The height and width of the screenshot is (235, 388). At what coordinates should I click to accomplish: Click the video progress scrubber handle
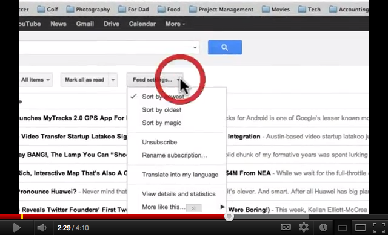(x=229, y=217)
